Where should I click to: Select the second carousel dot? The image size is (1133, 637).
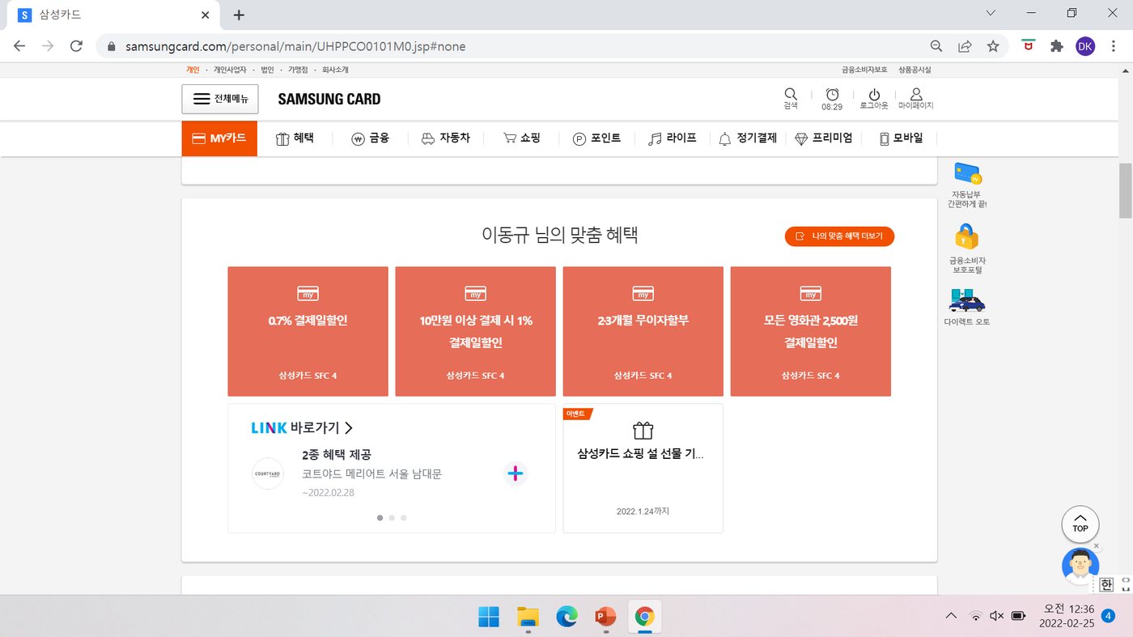click(392, 517)
